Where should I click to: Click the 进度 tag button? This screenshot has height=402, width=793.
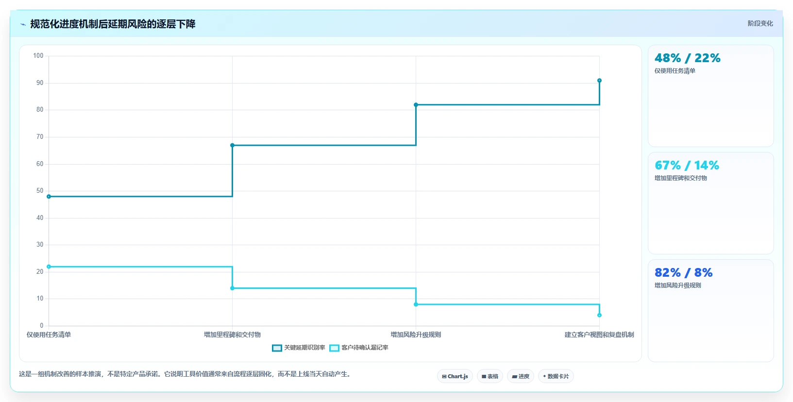pyautogui.click(x=521, y=376)
